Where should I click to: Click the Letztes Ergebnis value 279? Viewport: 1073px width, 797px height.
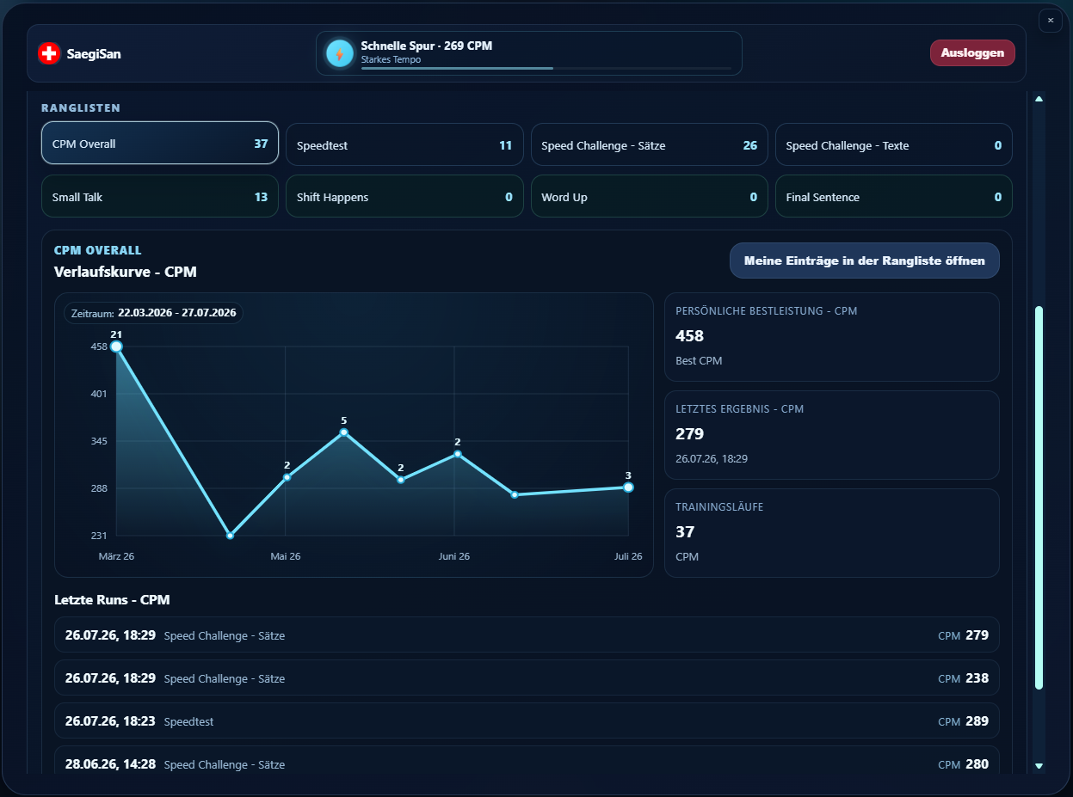click(x=690, y=433)
